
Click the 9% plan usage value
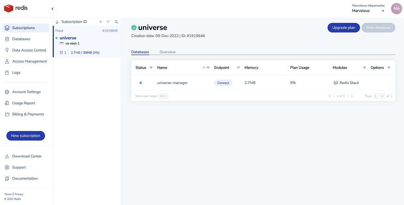click(x=293, y=83)
